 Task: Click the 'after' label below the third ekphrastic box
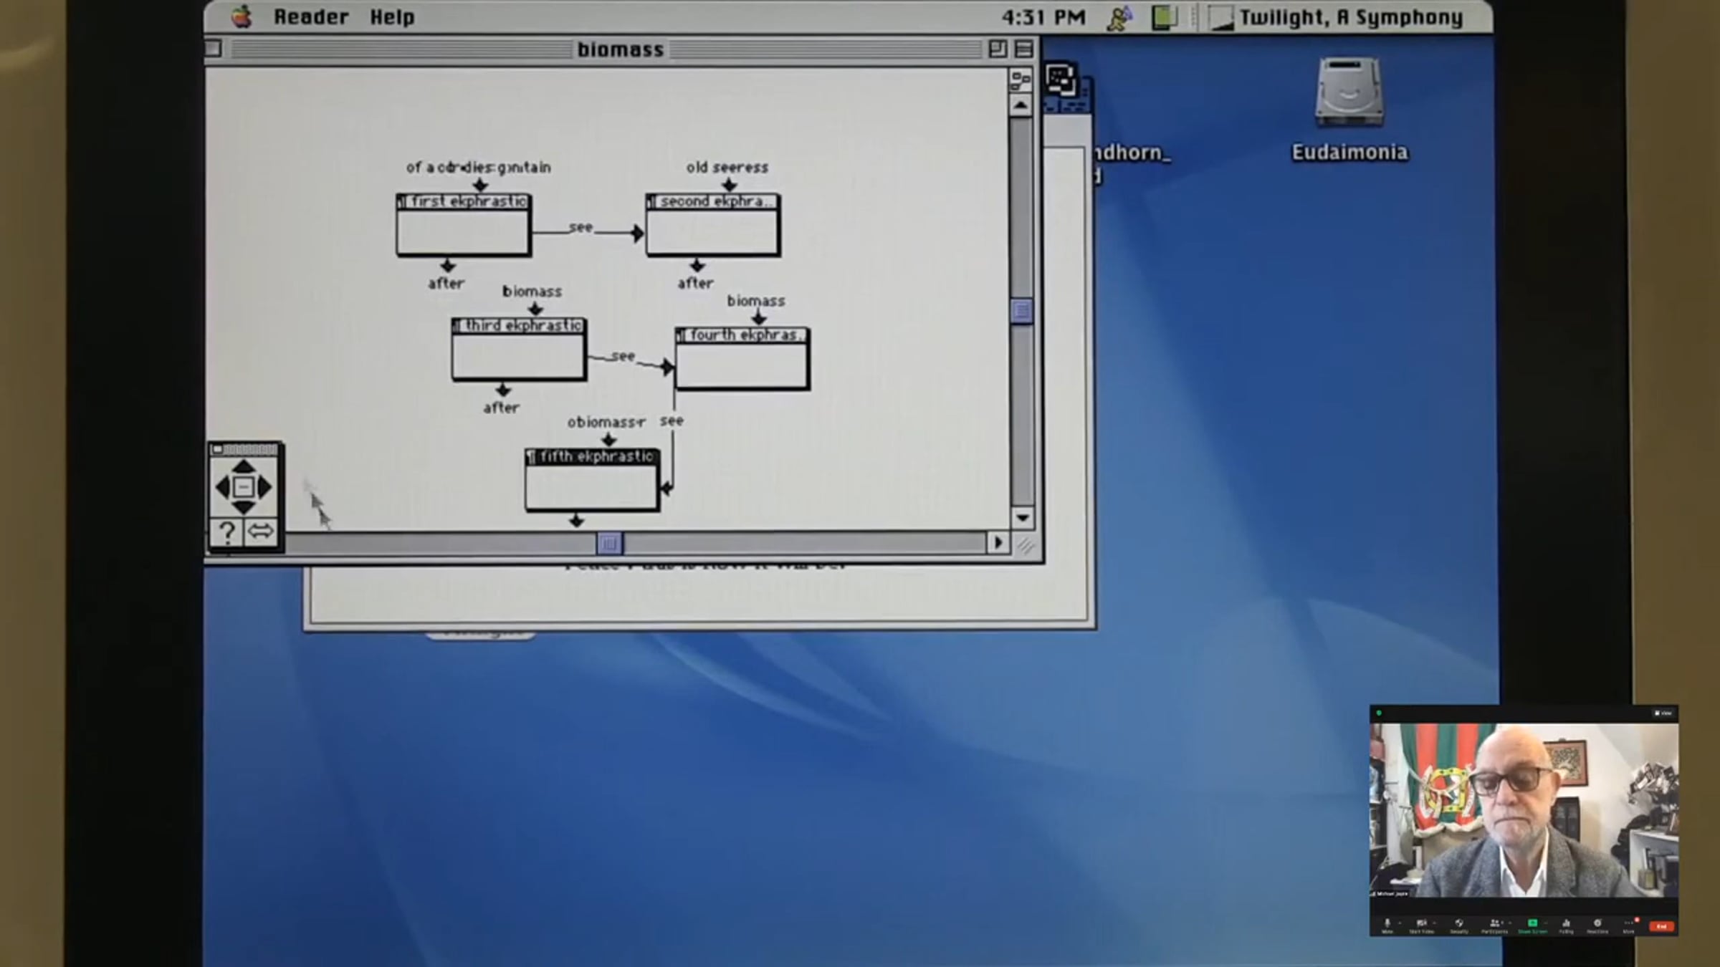point(501,408)
